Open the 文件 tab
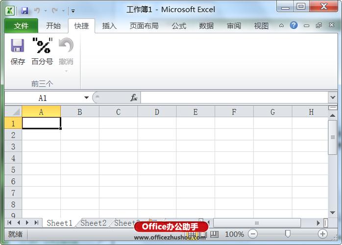The image size is (342, 245). click(21, 26)
